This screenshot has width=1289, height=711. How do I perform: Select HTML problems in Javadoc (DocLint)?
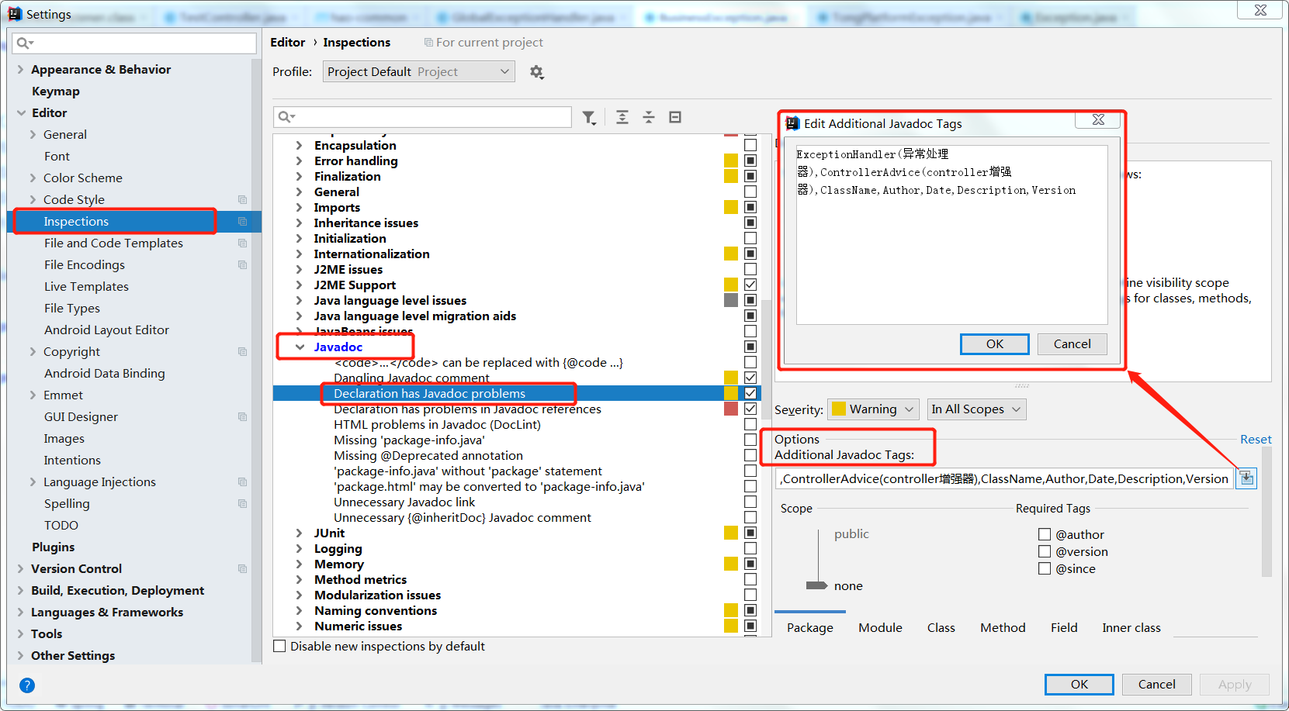[437, 424]
